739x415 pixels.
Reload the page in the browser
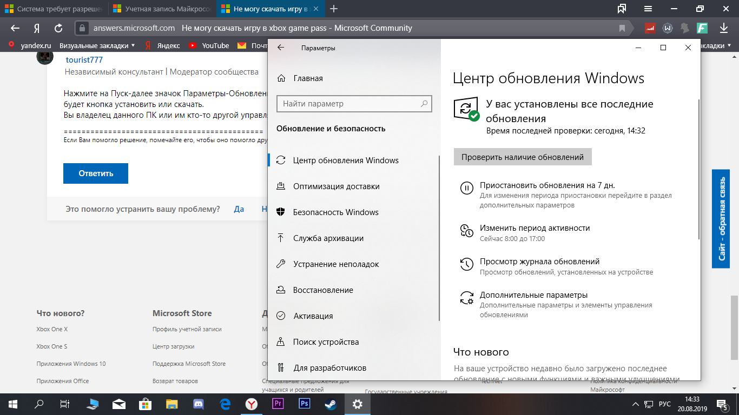pyautogui.click(x=58, y=28)
